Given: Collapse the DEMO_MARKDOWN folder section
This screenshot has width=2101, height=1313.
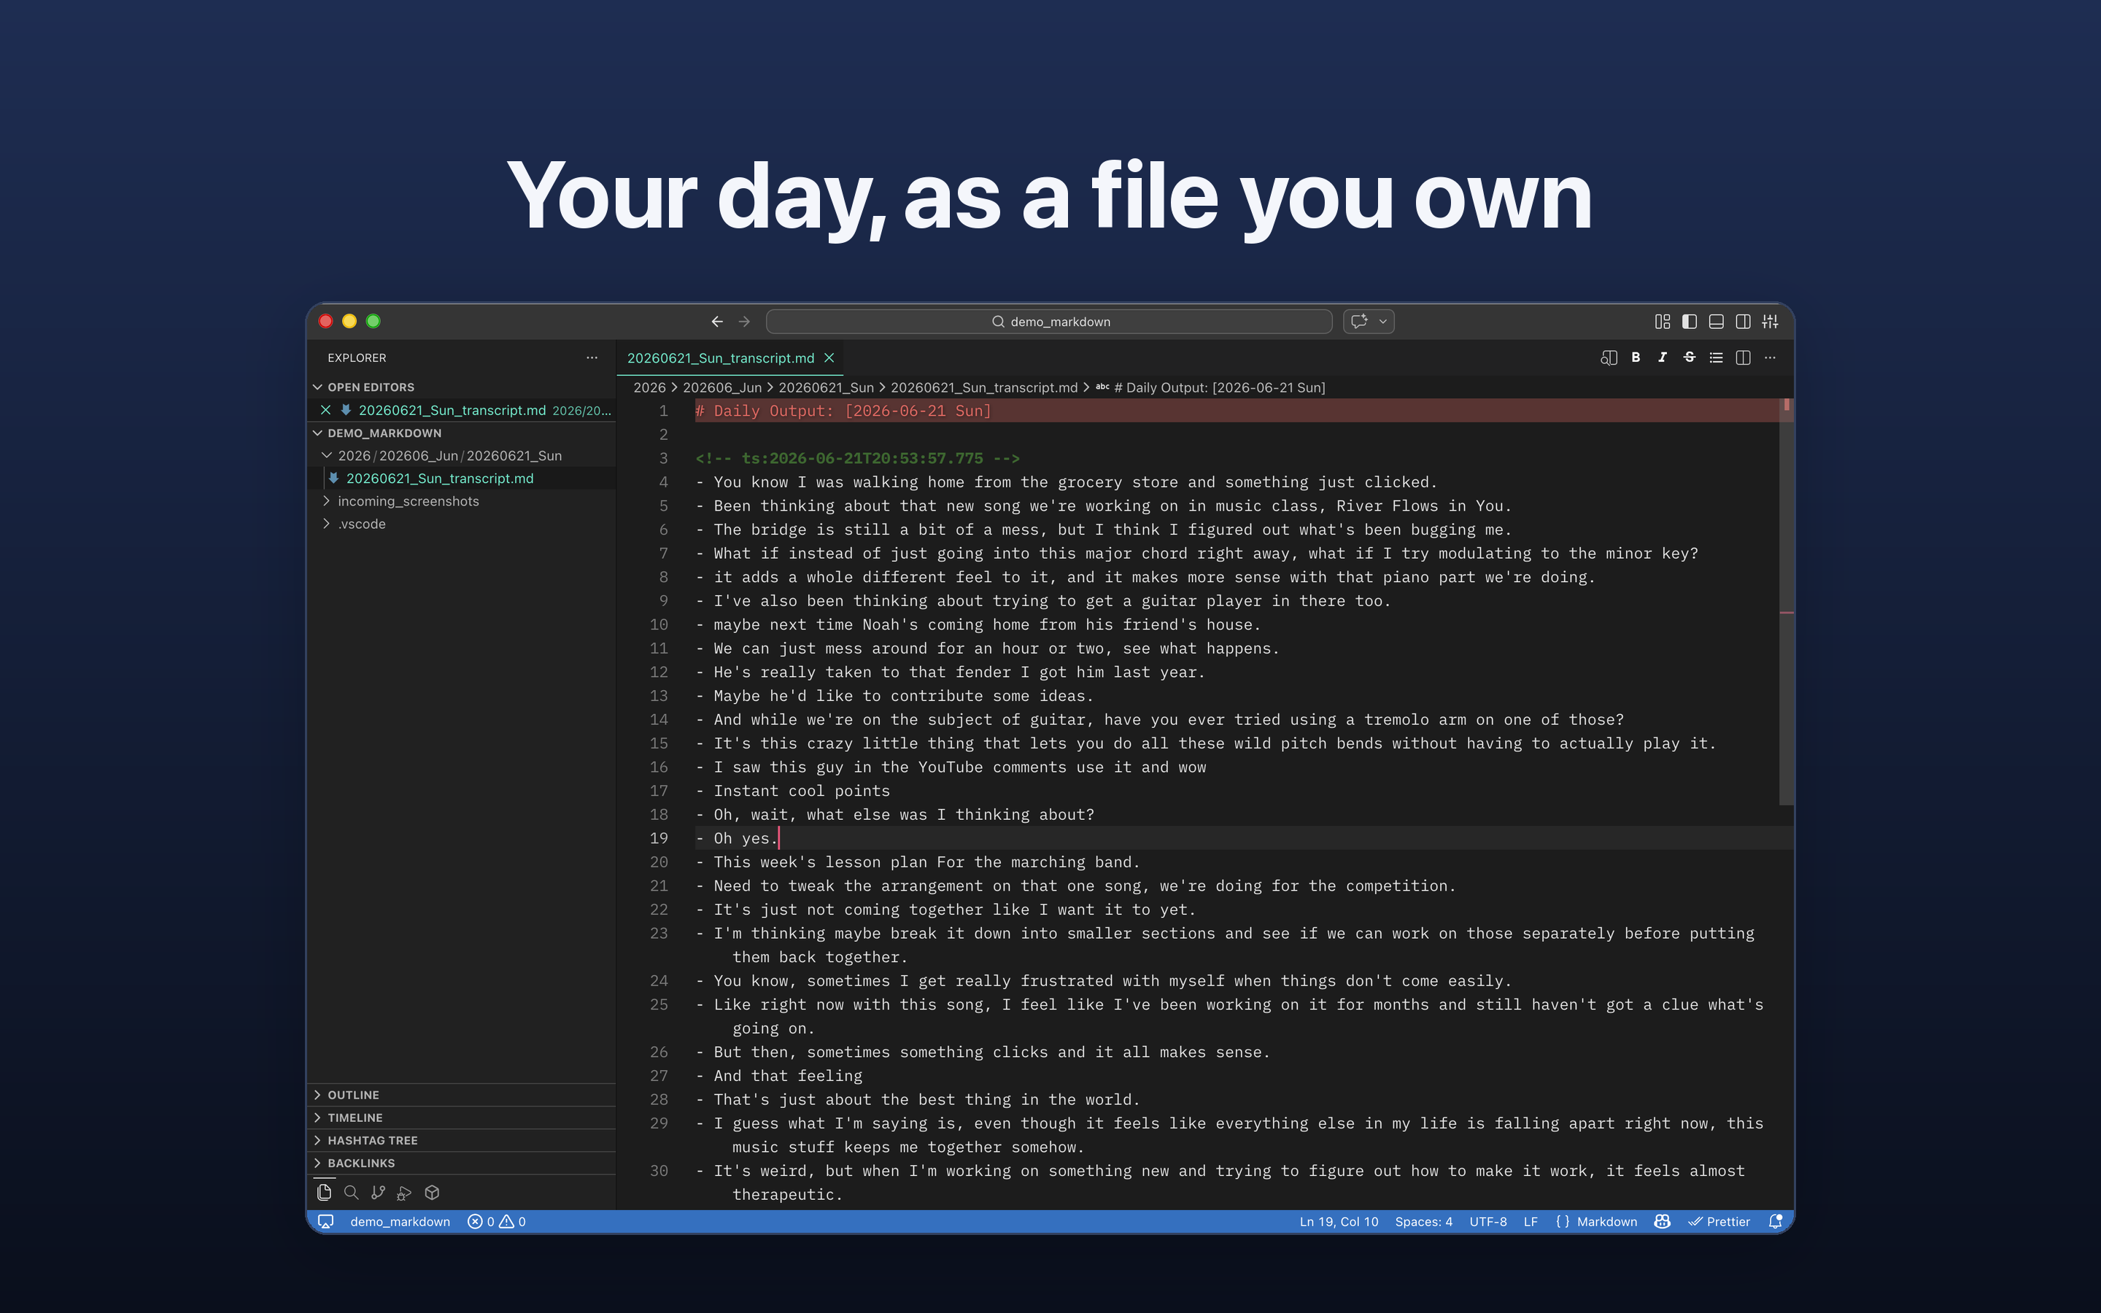Looking at the screenshot, I should (384, 433).
